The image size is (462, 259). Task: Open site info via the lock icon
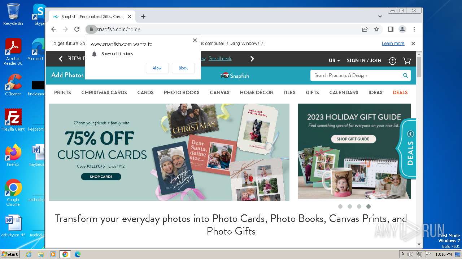[x=91, y=29]
